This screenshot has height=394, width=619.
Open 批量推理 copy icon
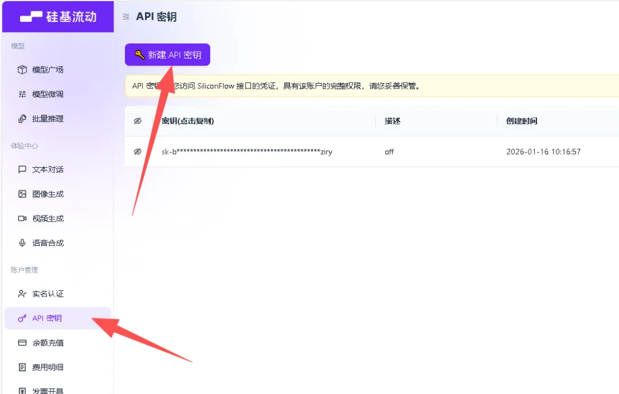tap(22, 119)
